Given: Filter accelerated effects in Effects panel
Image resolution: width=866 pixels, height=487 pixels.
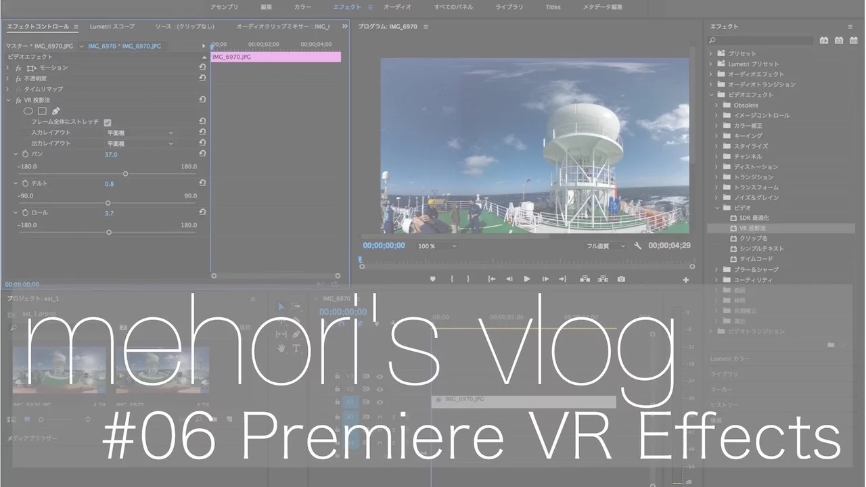Looking at the screenshot, I should click(x=824, y=41).
